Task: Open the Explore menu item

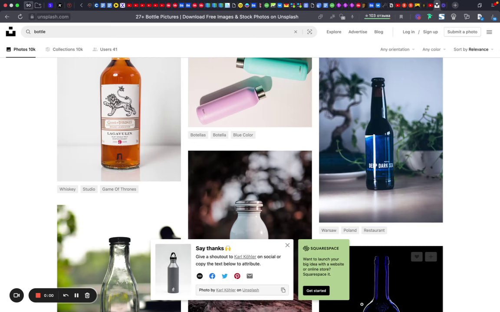Action: click(x=333, y=32)
